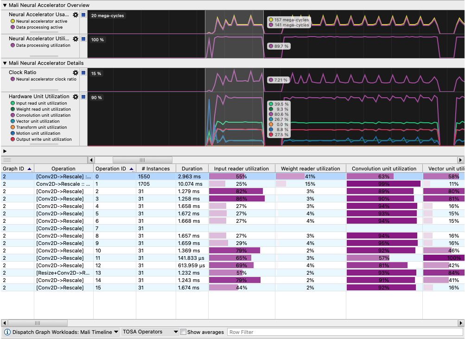Screen dimensions: 465x339
Task: Sort by Convolution unit utilization column
Action: [384, 169]
